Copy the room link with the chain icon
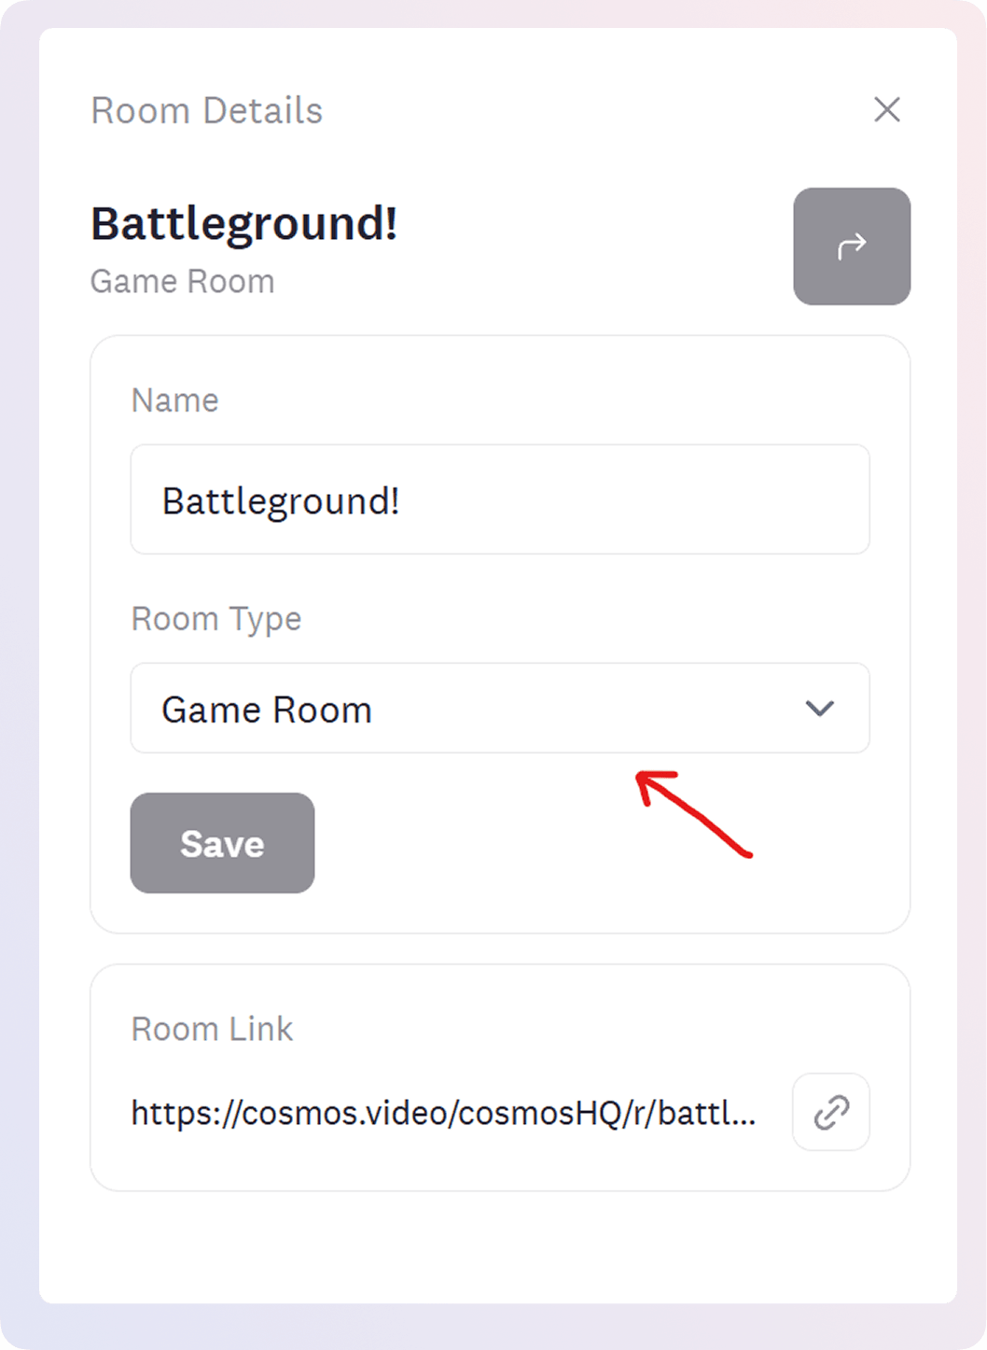This screenshot has width=987, height=1350. pyautogui.click(x=831, y=1112)
